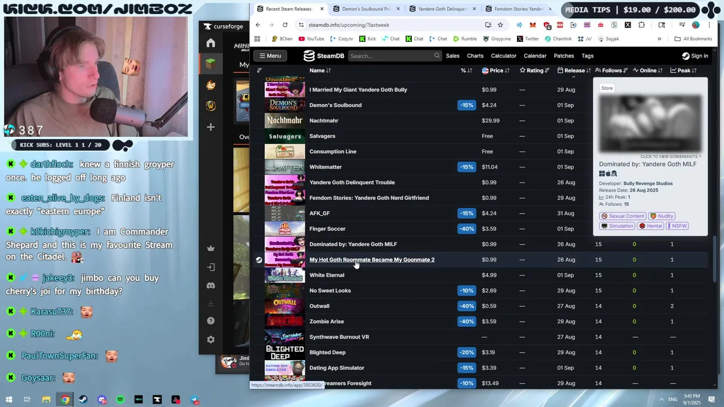The image size is (724, 407).
Task: Open Calendar in SteamDB navigation
Action: 535,55
